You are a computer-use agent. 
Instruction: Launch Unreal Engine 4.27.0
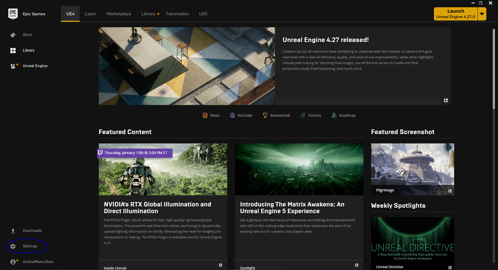coord(456,14)
